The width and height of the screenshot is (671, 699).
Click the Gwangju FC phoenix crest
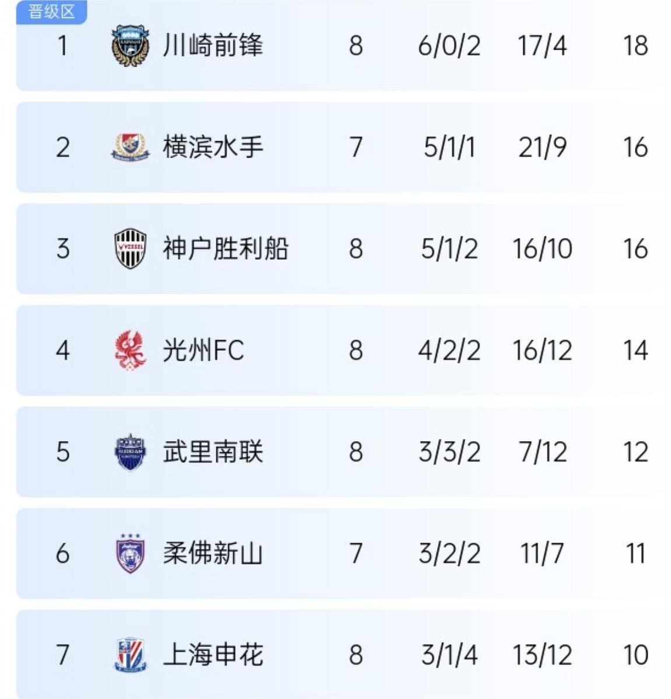(x=130, y=349)
